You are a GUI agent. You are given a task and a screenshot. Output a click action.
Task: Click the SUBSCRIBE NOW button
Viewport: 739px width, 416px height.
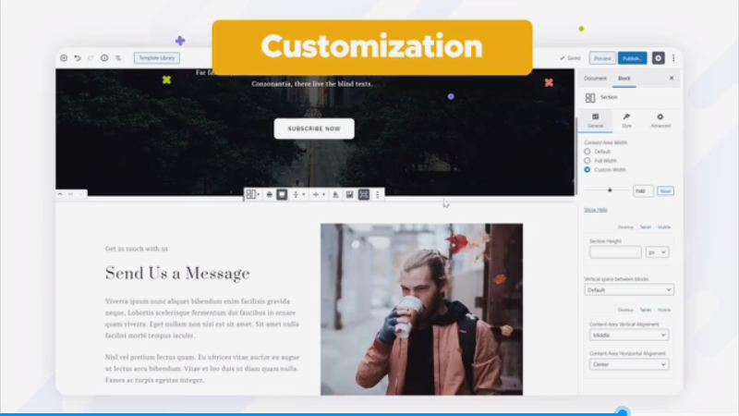click(x=314, y=128)
